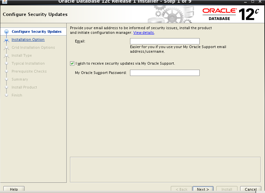The height and width of the screenshot is (193, 265).
Task: Cancel the installer
Action: [250, 189]
